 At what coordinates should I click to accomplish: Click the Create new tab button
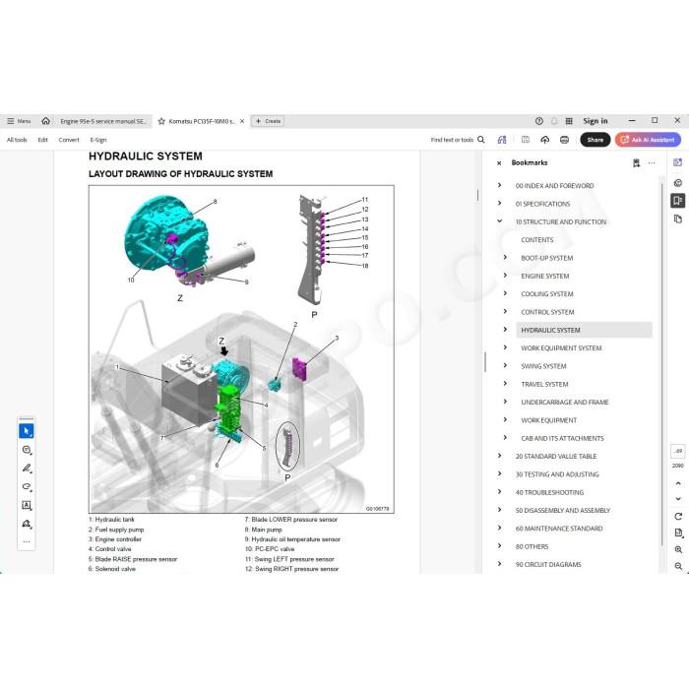point(268,121)
